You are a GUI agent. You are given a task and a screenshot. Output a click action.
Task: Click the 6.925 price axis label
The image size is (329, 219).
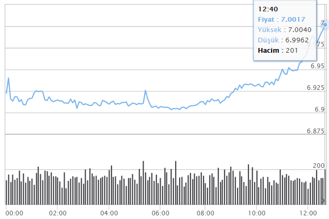coord(315,88)
